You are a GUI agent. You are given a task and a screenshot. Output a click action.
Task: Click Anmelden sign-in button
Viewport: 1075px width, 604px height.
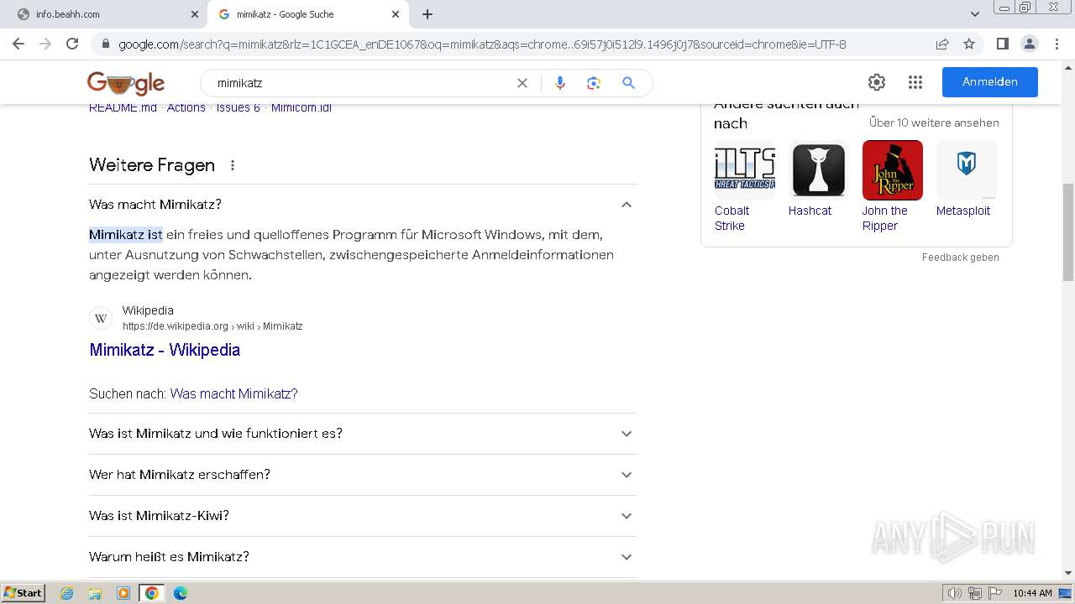[x=990, y=82]
